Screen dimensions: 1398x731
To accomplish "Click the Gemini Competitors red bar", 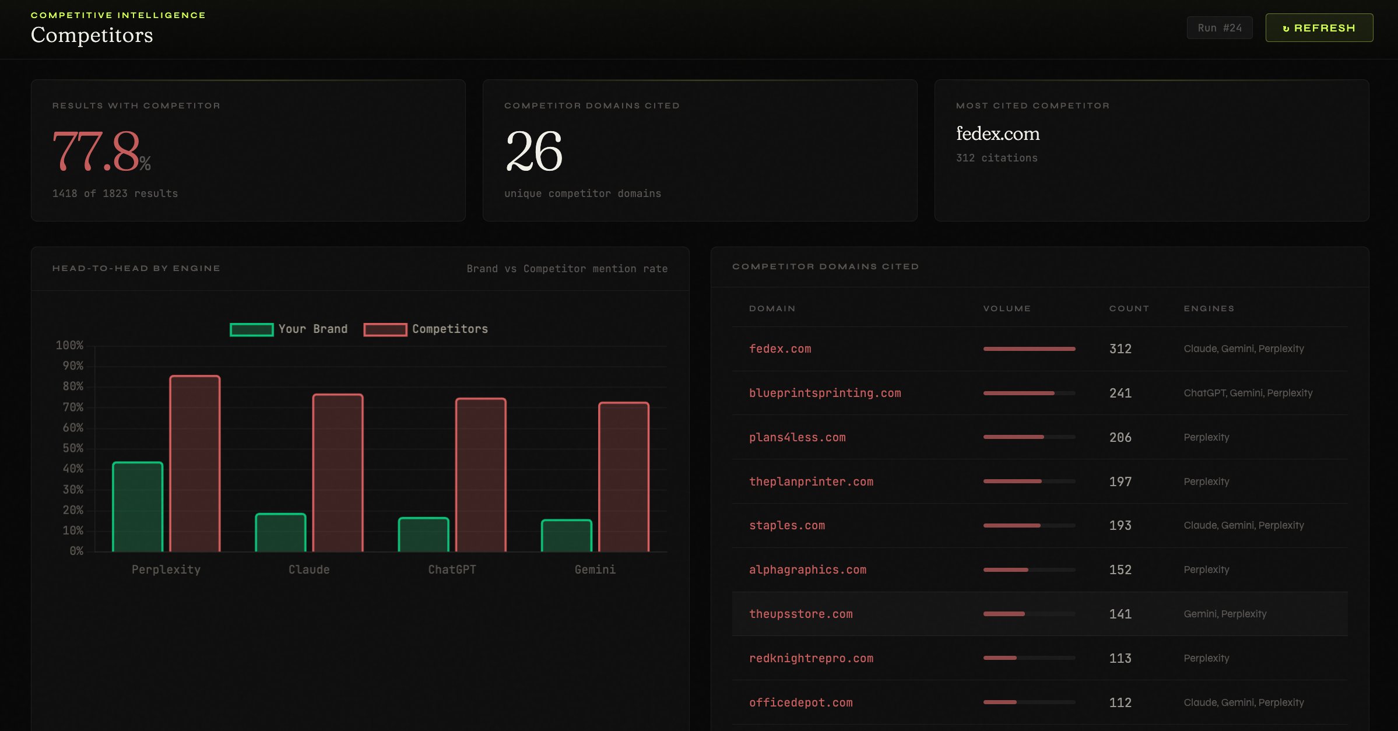I will [623, 477].
